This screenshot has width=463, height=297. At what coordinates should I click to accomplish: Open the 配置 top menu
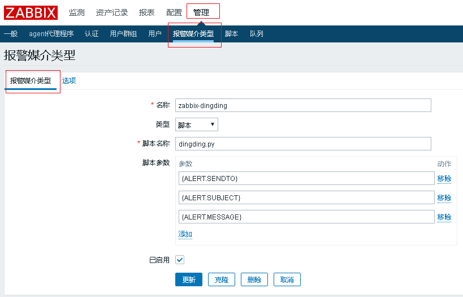[x=174, y=12]
